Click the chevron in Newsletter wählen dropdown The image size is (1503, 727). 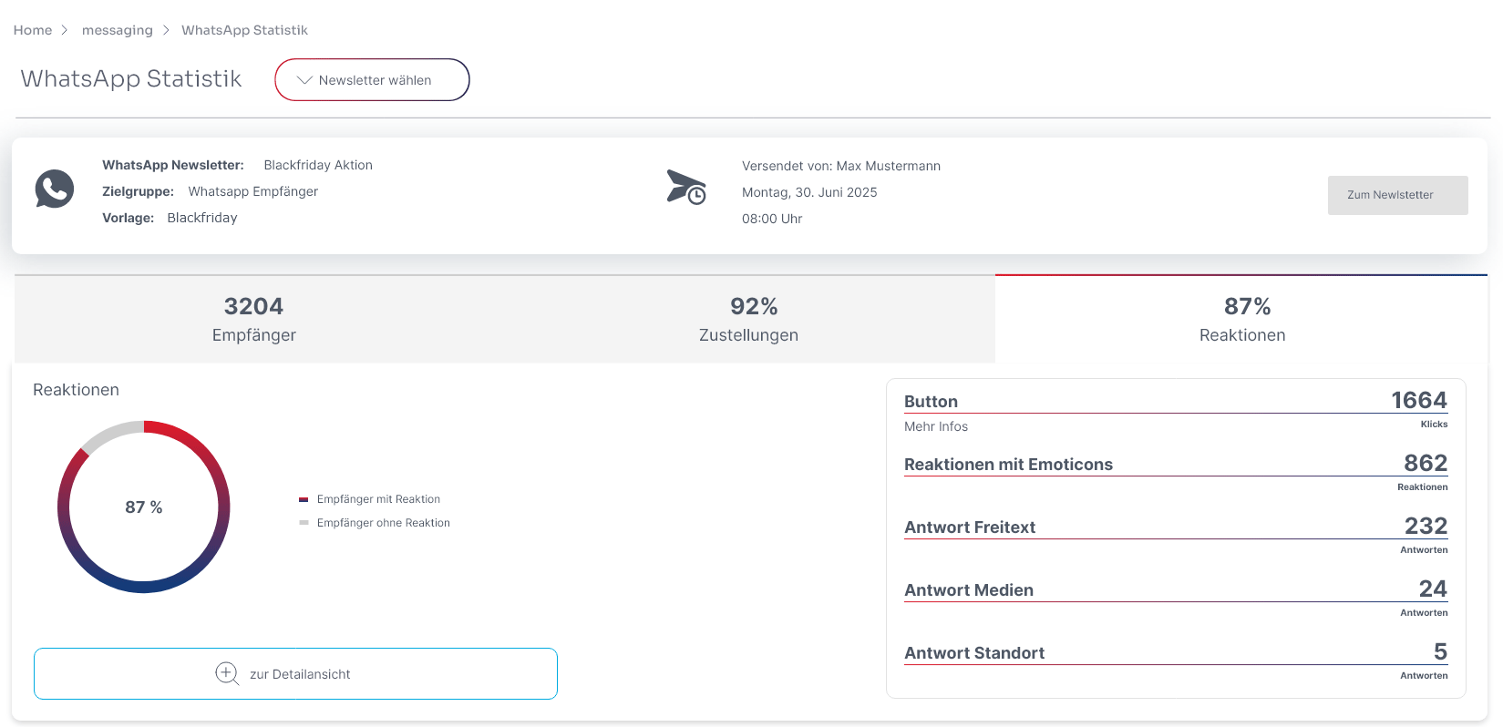(x=305, y=80)
